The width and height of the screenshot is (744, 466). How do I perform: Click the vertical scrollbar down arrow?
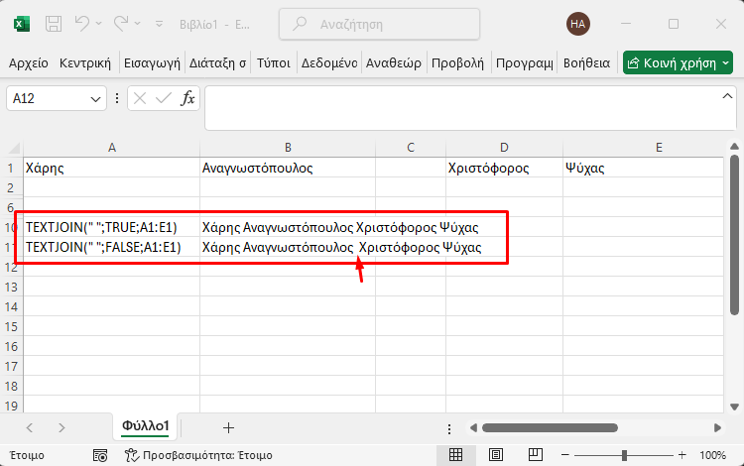[x=734, y=407]
